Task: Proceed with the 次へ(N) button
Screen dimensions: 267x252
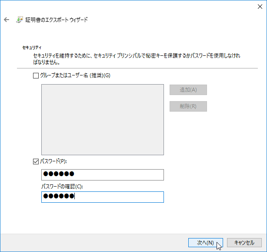Action: (x=206, y=242)
